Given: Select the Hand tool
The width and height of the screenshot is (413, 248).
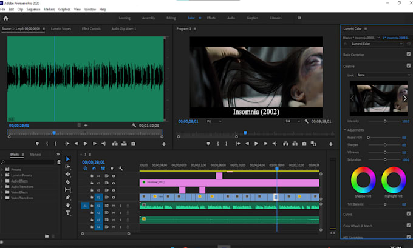Looking at the screenshot, I should click(67, 205).
